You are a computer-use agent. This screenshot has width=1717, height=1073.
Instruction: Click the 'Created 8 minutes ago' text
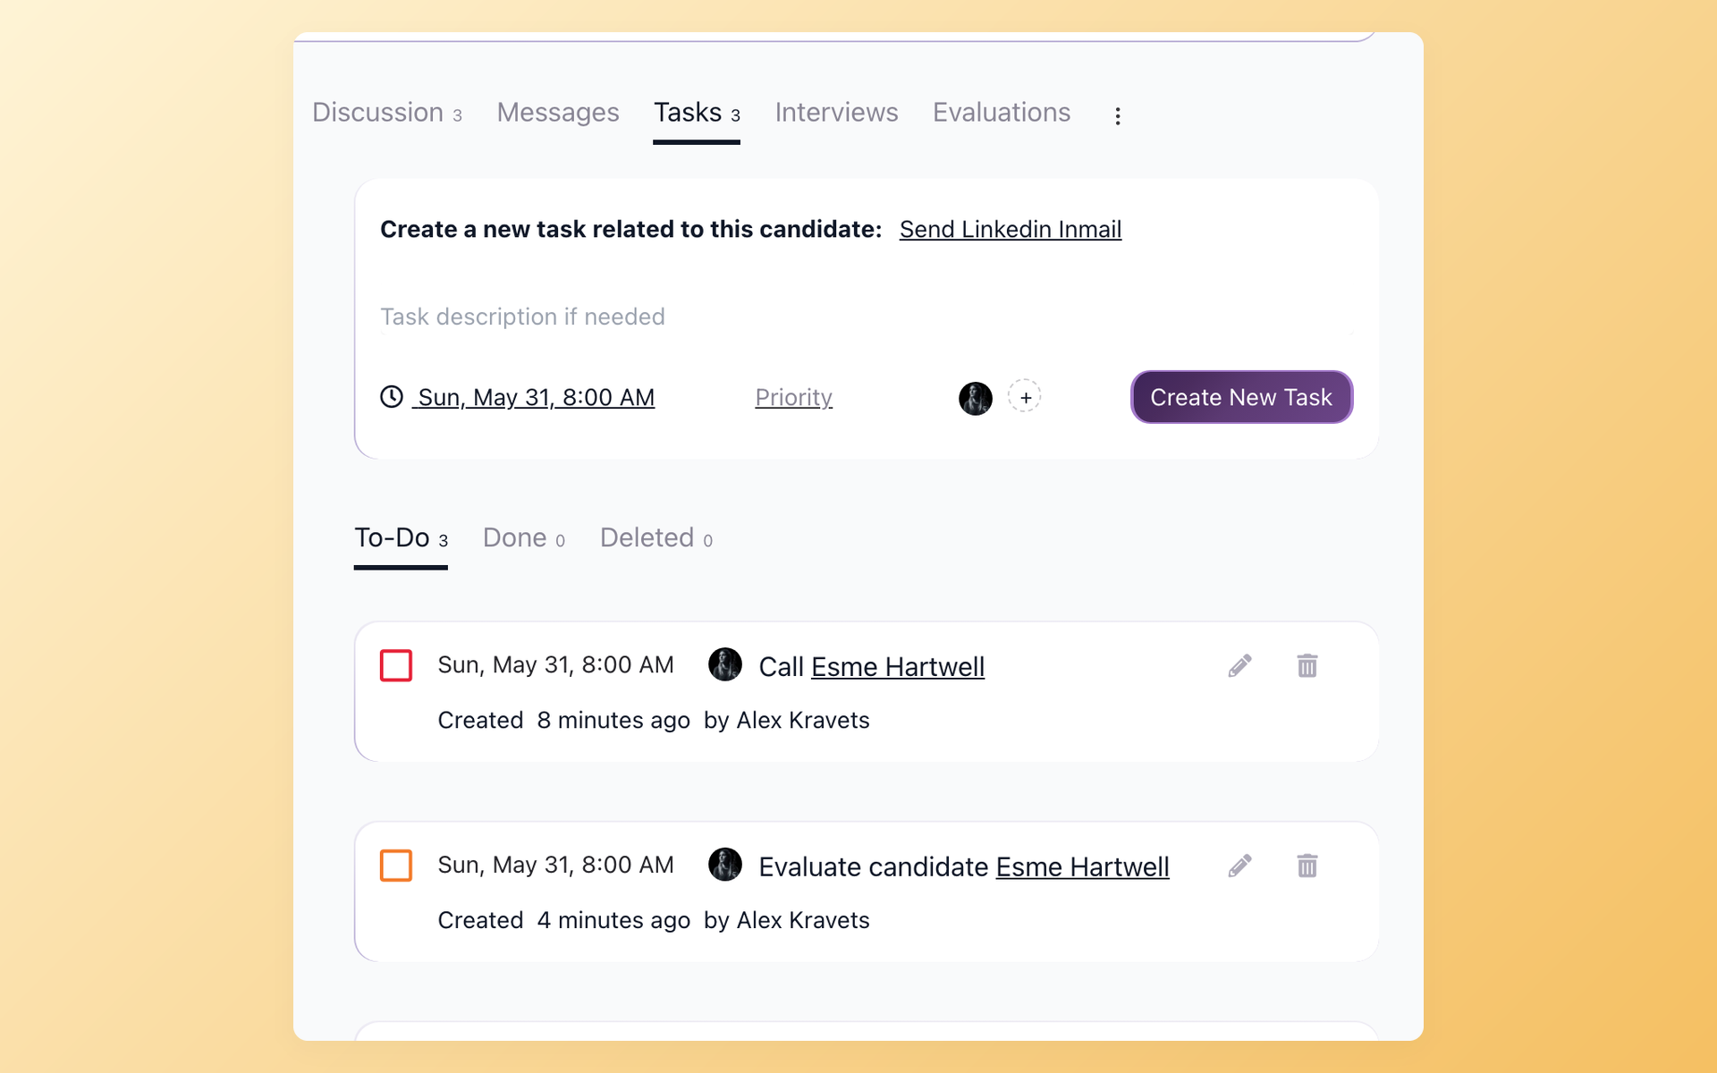[x=564, y=721]
